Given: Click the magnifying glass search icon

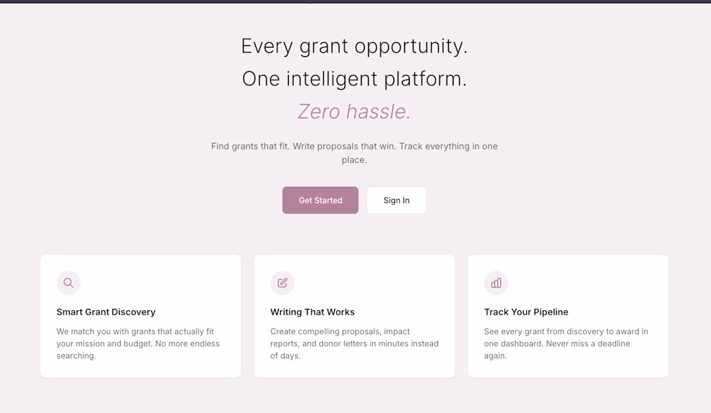Looking at the screenshot, I should [x=69, y=282].
